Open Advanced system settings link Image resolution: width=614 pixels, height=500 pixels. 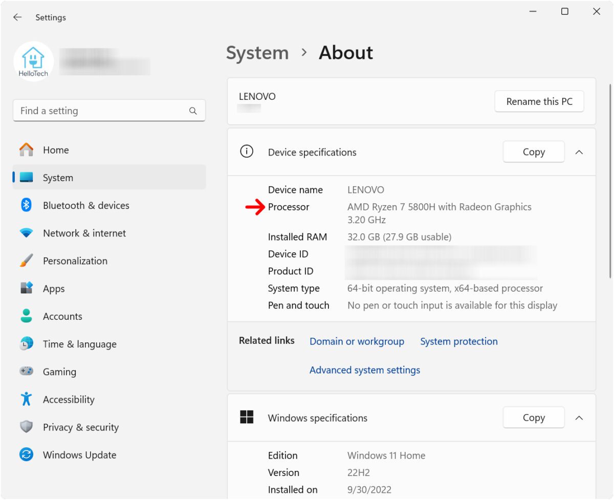tap(365, 370)
